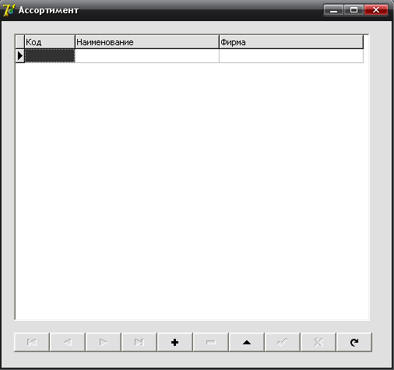This screenshot has height=370, width=394.
Task: Delete record with minus button
Action: coord(211,342)
